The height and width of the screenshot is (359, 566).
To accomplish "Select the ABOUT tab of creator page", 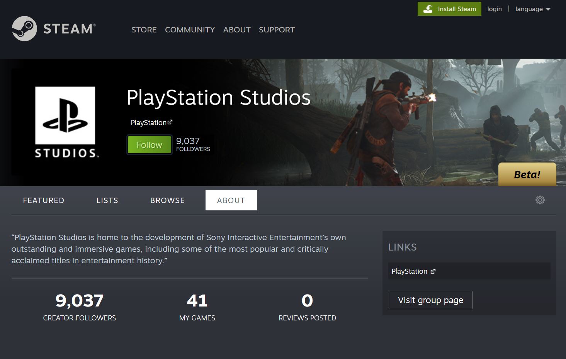I will [231, 200].
